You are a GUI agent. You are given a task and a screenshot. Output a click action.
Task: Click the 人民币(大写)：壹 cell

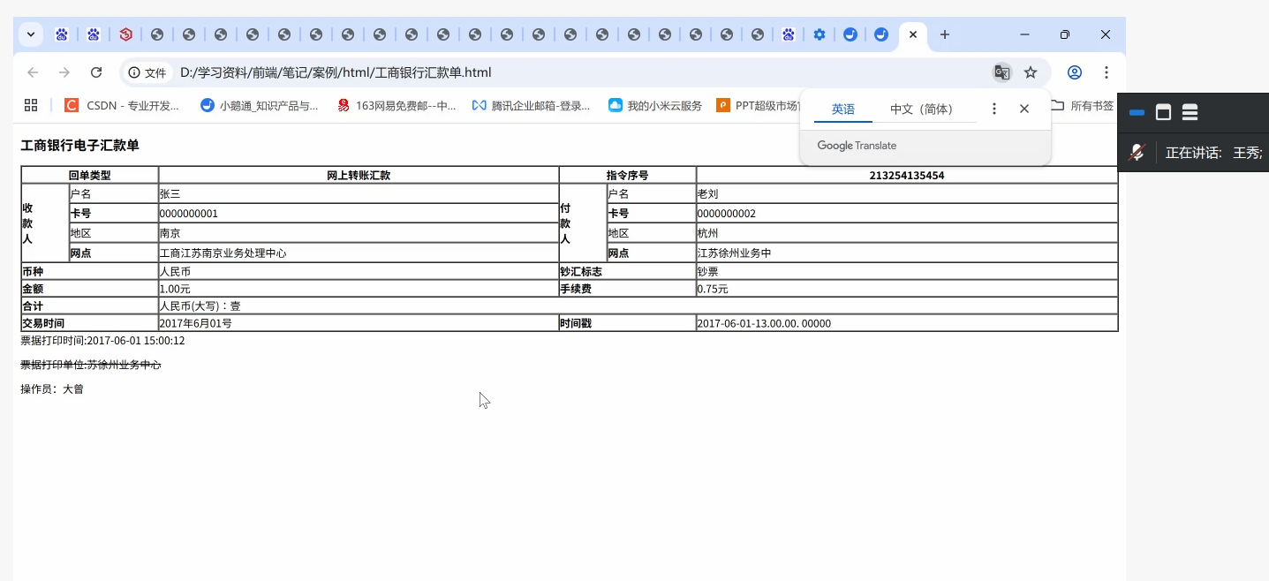click(638, 306)
